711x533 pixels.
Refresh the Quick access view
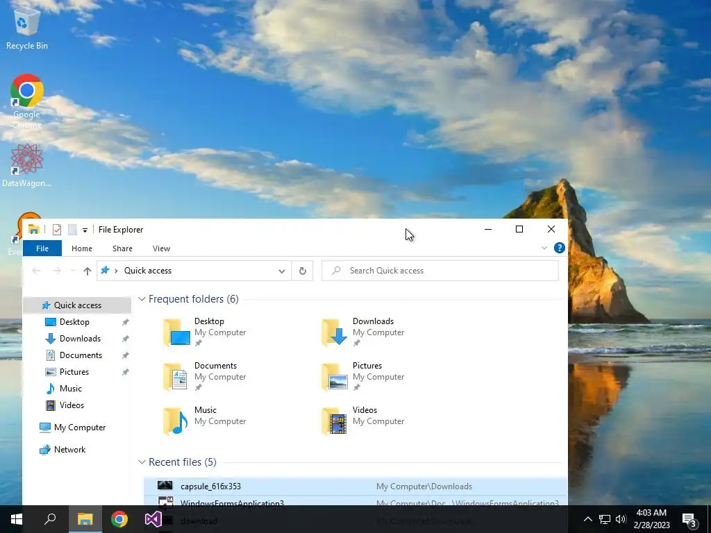[303, 271]
